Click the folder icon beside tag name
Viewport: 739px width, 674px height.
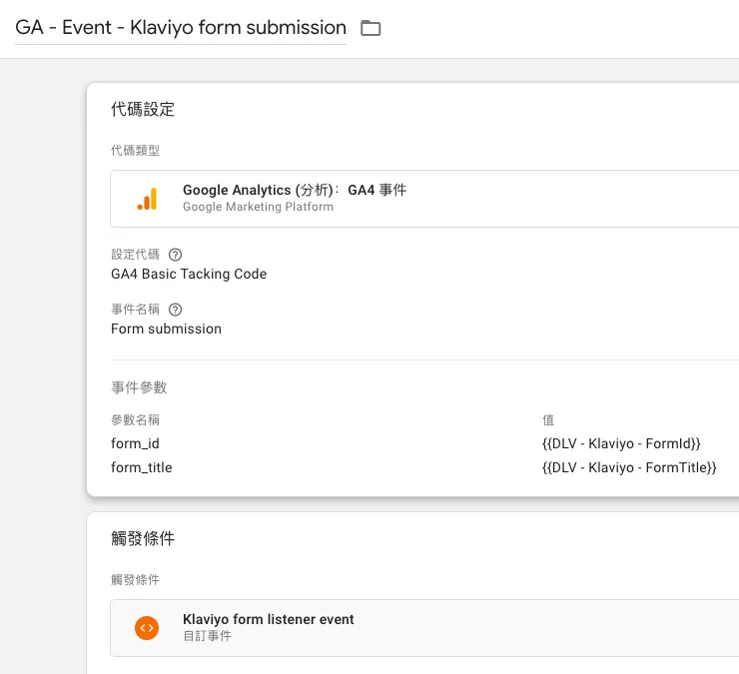click(370, 28)
